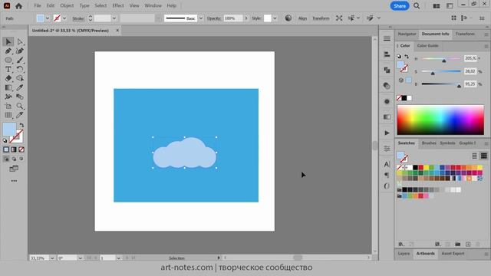
Task: Open the search magnifier near Share
Action: [417, 5]
